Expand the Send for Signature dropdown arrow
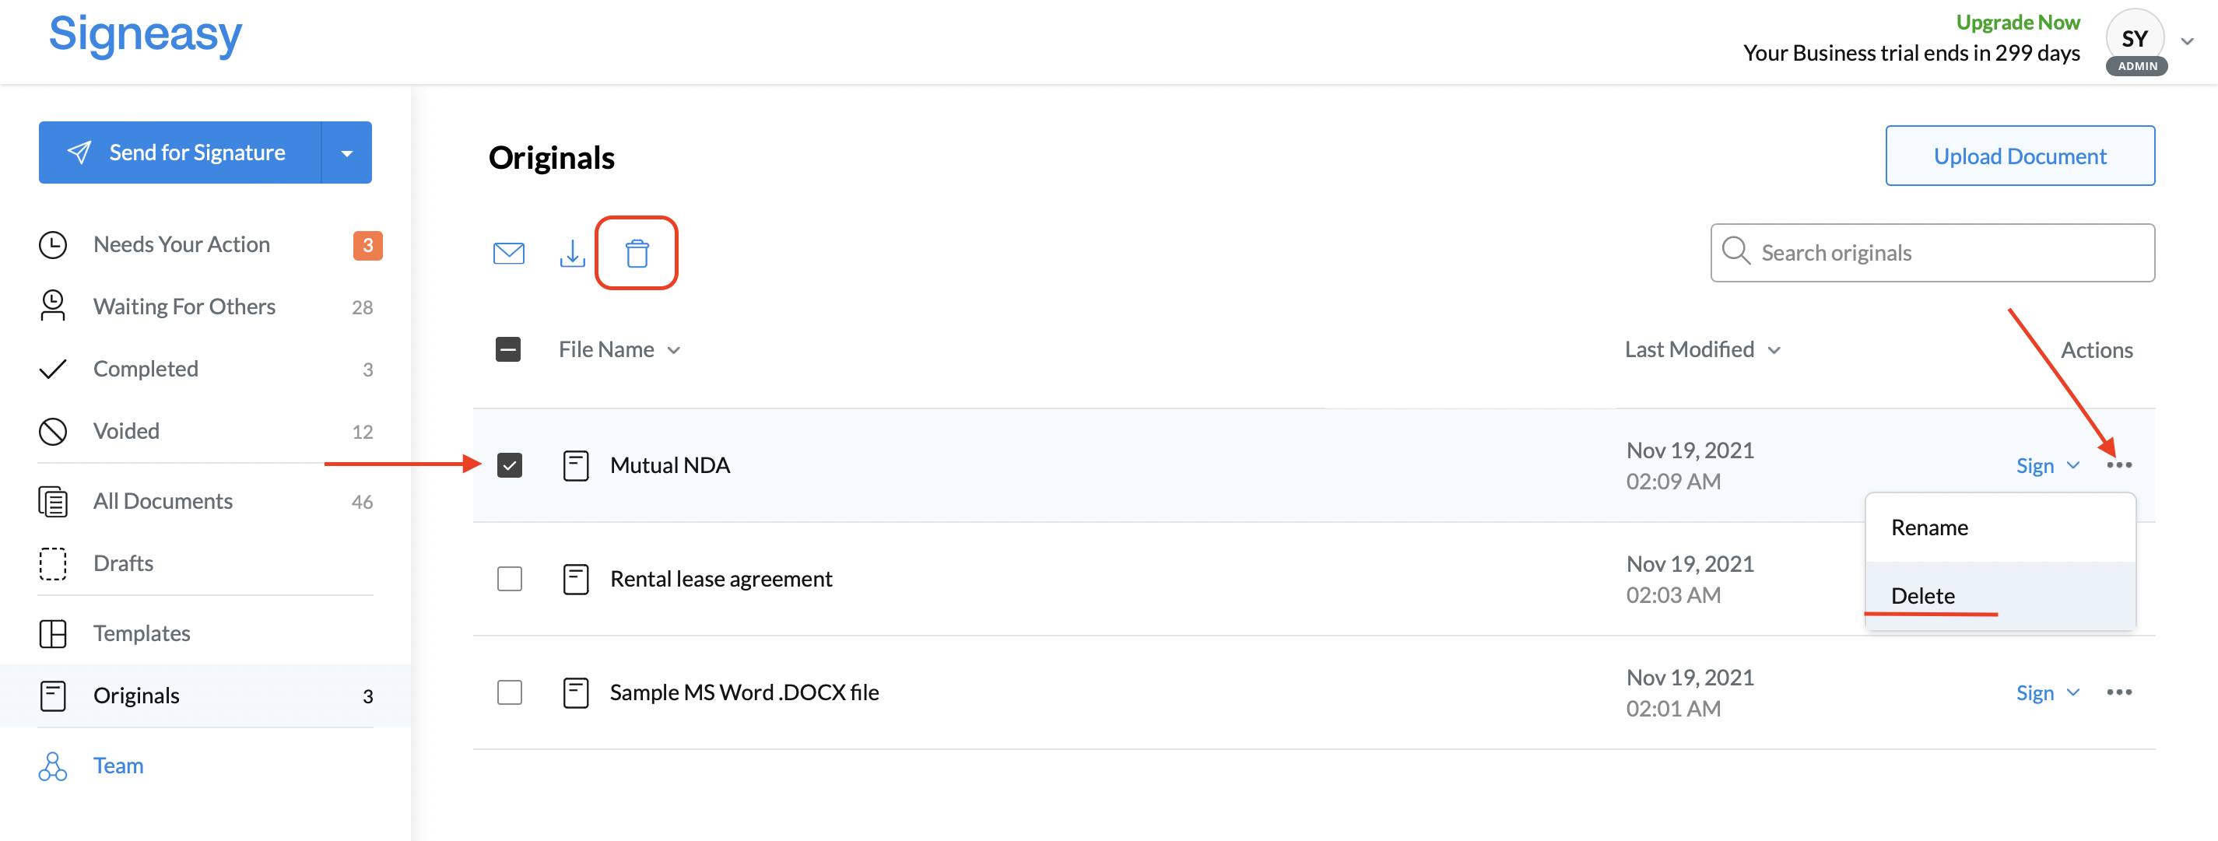This screenshot has width=2218, height=841. pos(347,153)
